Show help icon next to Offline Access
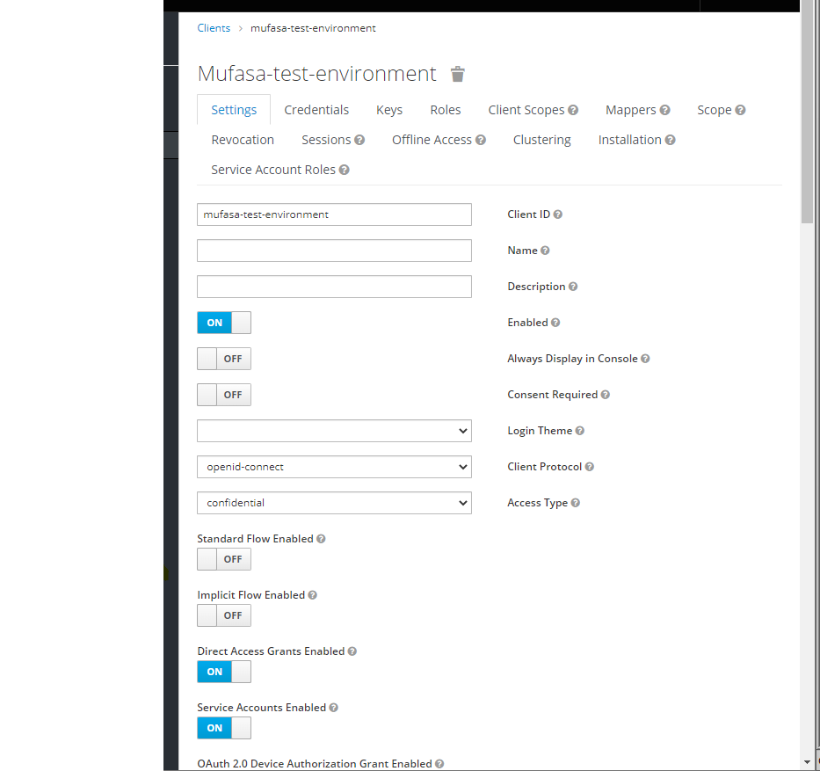 (481, 140)
